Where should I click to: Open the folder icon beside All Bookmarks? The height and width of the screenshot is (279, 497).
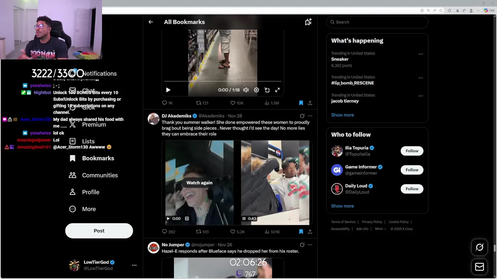[x=308, y=22]
